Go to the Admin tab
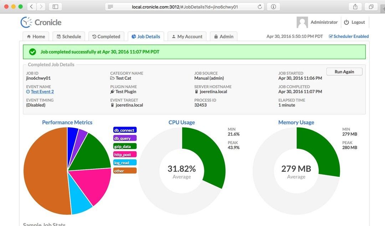 tap(224, 36)
